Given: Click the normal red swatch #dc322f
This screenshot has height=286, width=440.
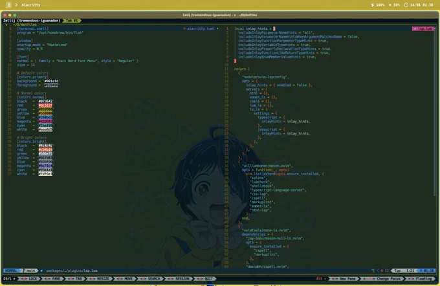Looking at the screenshot, I should click(x=45, y=105).
